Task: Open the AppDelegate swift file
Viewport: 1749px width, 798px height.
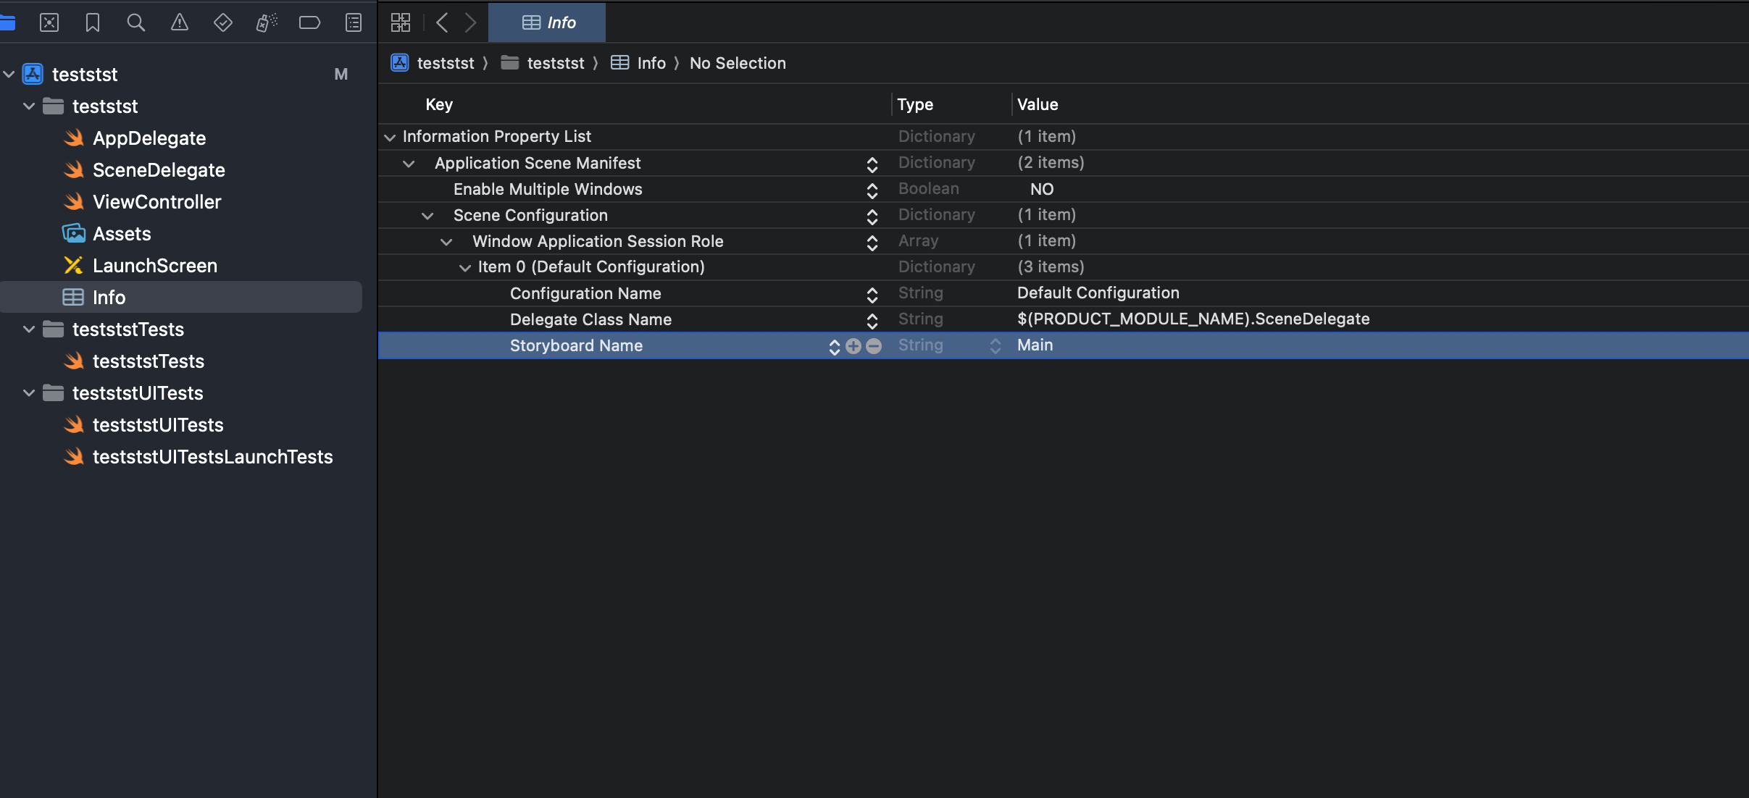Action: 149,138
